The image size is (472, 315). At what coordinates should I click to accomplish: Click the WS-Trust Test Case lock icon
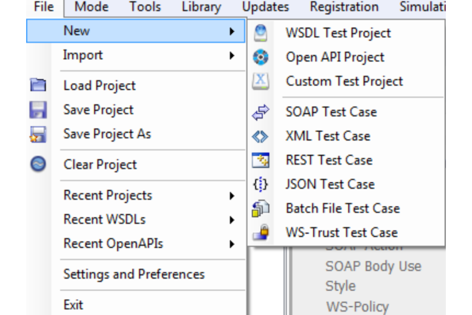tap(261, 232)
